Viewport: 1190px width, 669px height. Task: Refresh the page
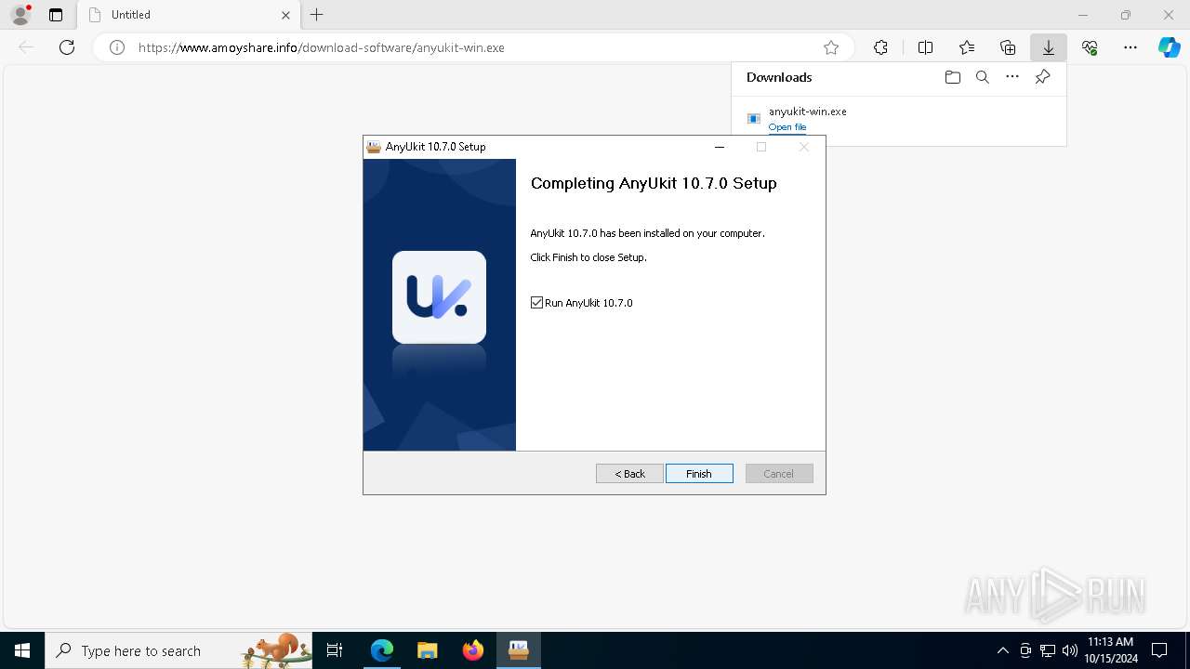(x=67, y=47)
